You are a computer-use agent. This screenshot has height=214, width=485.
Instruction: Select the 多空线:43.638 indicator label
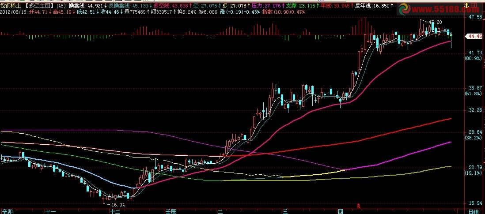coord(172,6)
